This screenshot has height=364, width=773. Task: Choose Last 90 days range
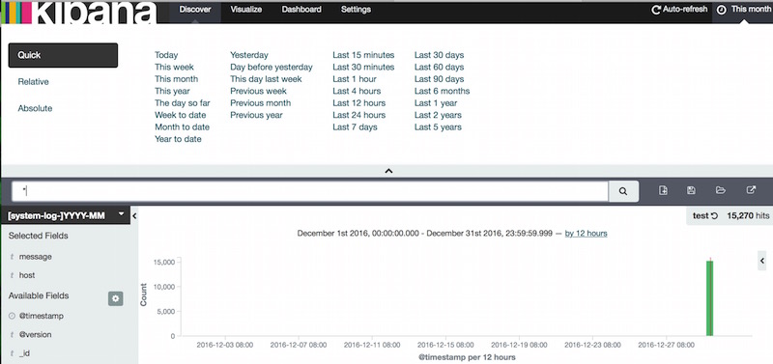(440, 79)
